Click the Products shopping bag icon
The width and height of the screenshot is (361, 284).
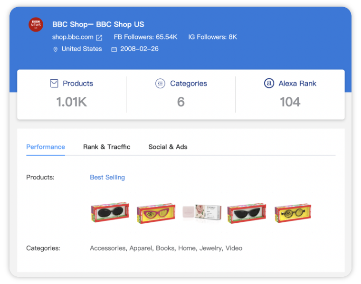click(x=54, y=83)
